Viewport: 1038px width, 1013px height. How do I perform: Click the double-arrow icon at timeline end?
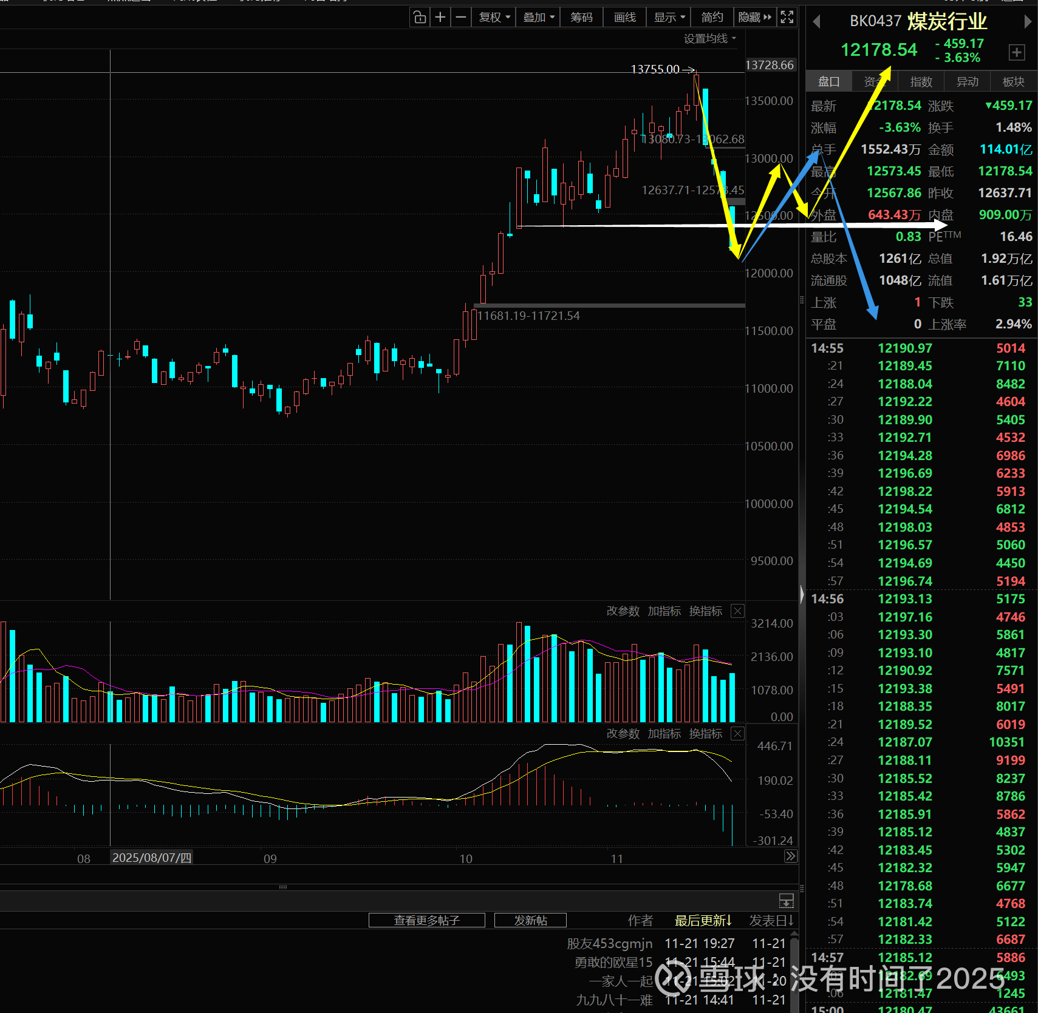coord(790,856)
